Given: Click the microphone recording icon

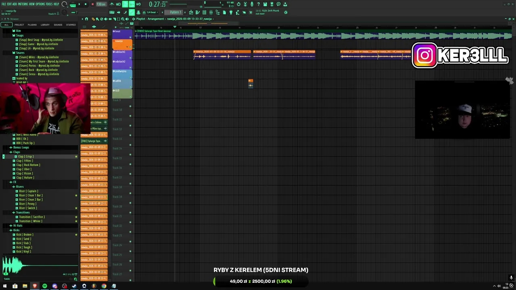Looking at the screenshot, I should [252, 4].
